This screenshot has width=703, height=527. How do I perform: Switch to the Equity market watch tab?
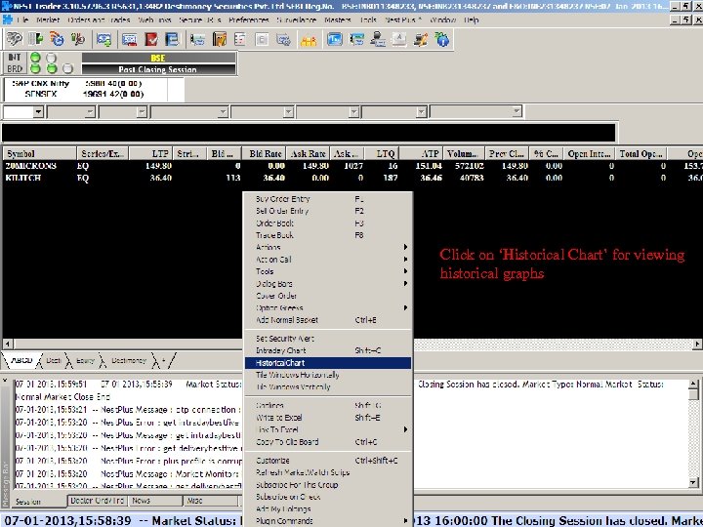coord(85,360)
